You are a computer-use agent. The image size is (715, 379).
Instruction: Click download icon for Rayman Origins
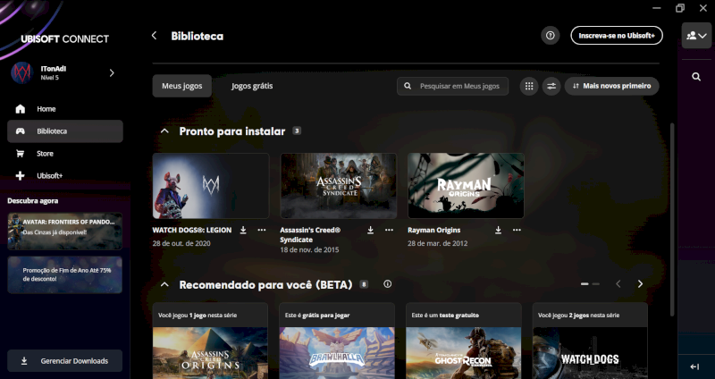[499, 230]
